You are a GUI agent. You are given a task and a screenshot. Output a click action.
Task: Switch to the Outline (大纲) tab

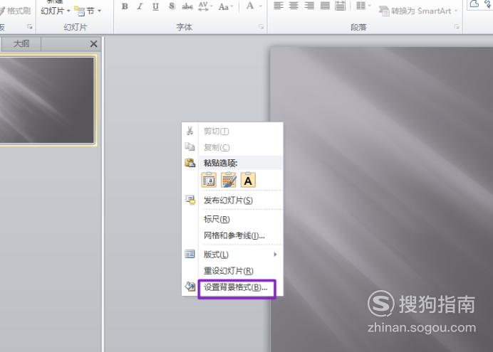(21, 43)
